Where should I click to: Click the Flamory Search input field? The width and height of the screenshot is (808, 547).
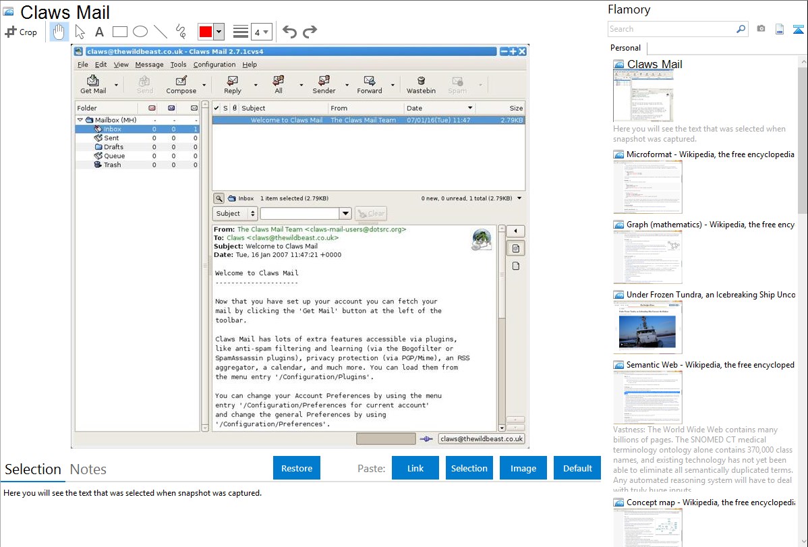coord(672,29)
